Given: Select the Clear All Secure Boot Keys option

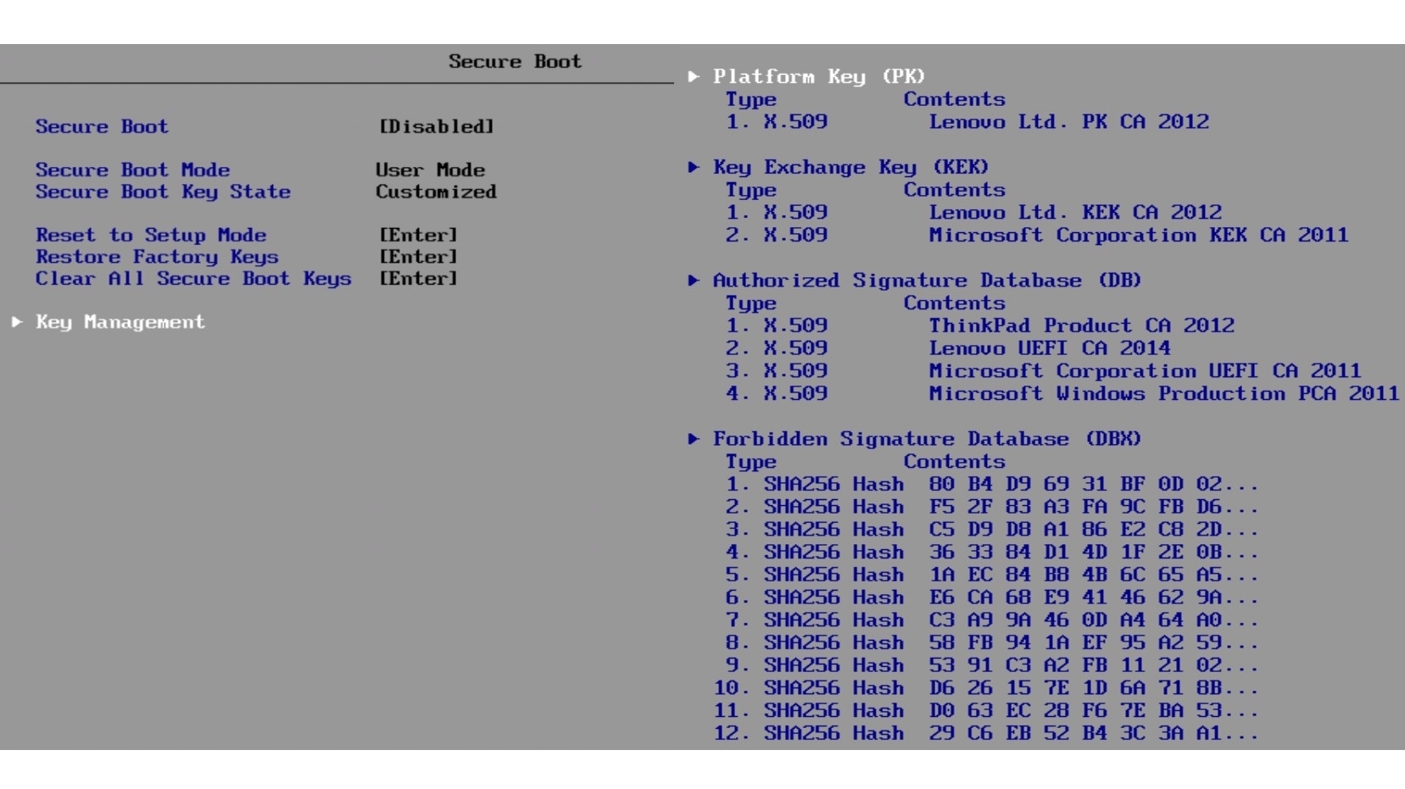Looking at the screenshot, I should point(193,279).
